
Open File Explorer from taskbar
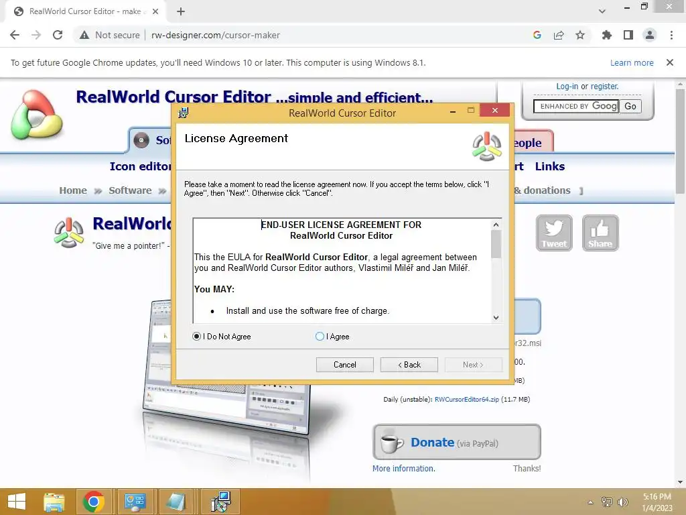(54, 502)
